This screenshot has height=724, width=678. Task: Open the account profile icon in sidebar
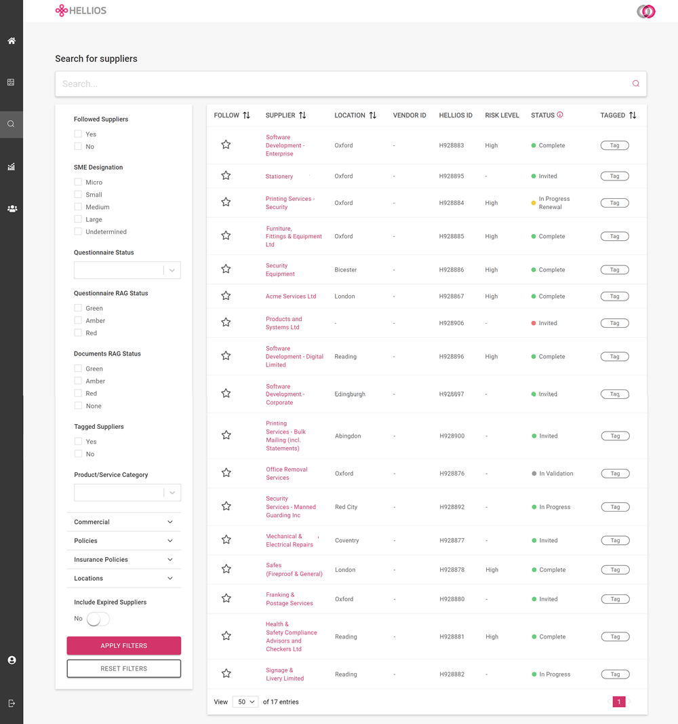click(12, 660)
